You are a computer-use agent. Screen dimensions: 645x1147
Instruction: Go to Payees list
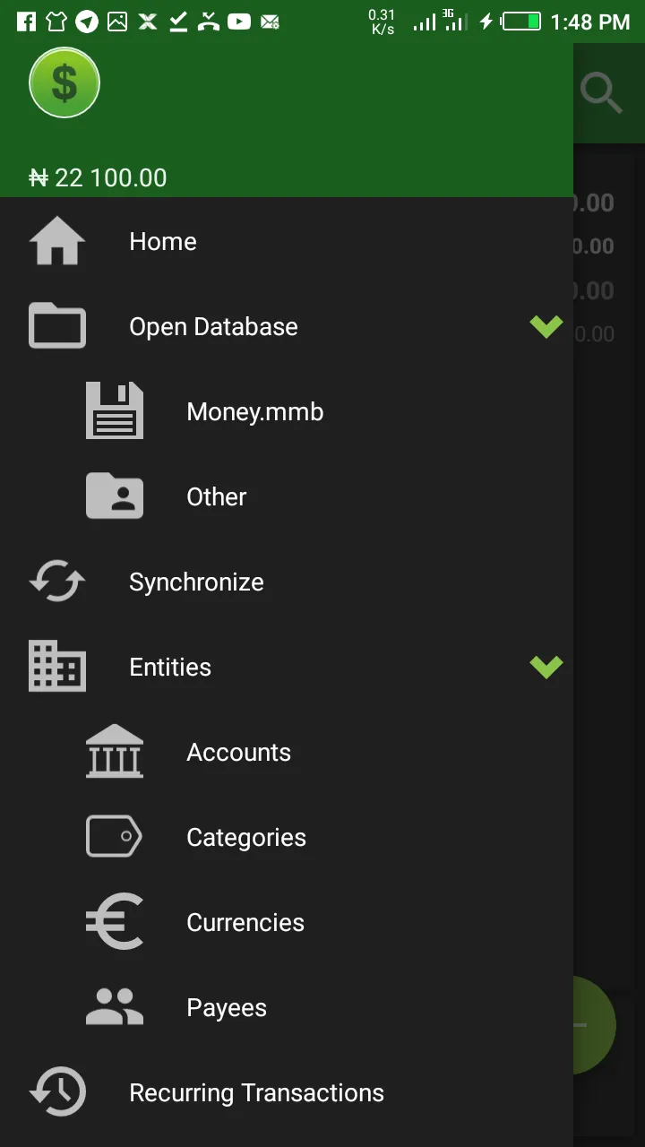[x=226, y=1007]
